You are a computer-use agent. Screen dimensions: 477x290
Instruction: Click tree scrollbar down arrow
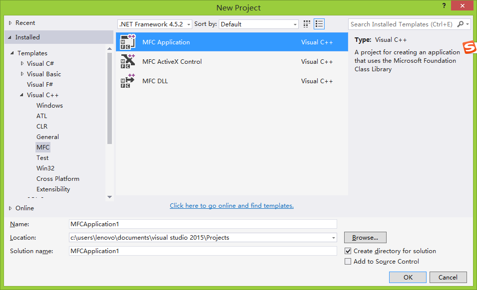pyautogui.click(x=109, y=197)
